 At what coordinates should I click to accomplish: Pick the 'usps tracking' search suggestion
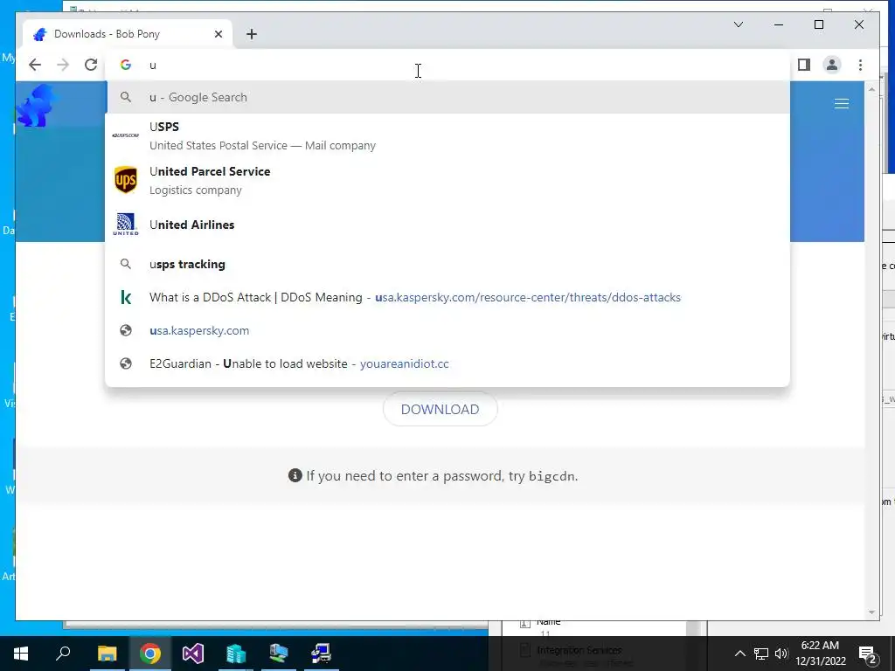coord(448,264)
